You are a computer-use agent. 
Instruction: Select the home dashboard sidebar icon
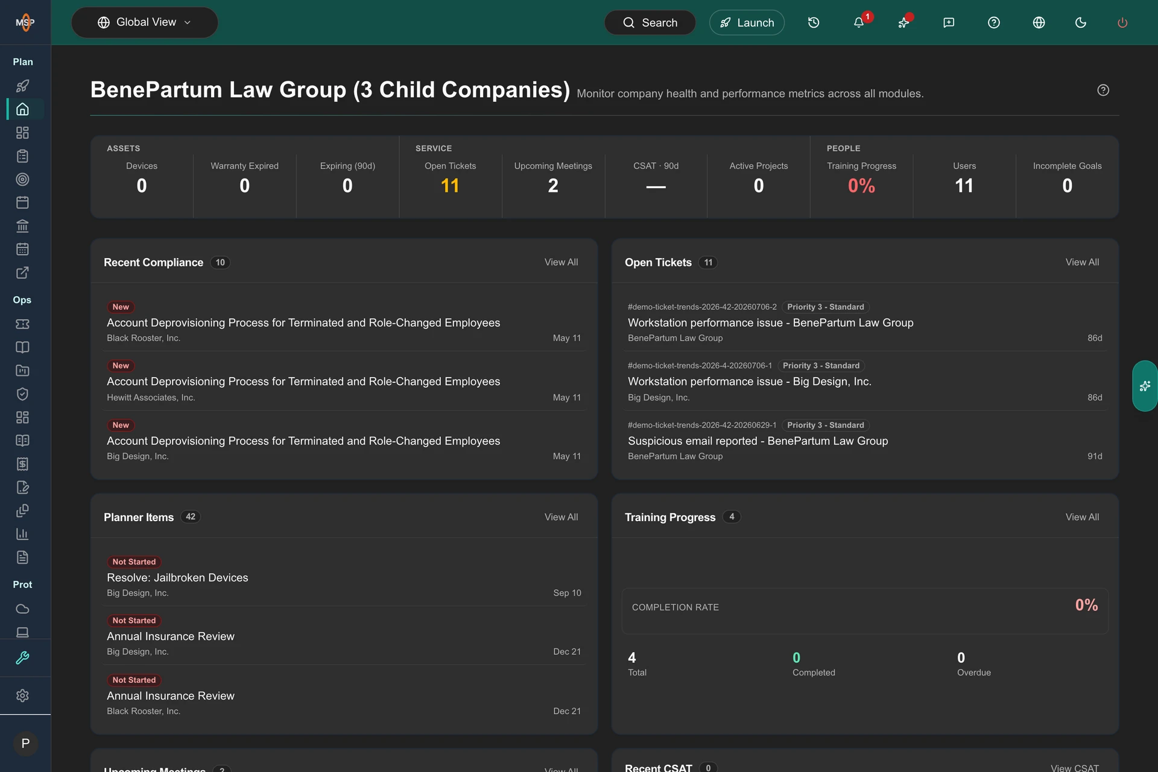tap(22, 109)
